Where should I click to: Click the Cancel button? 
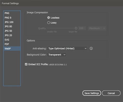tap(111, 93)
